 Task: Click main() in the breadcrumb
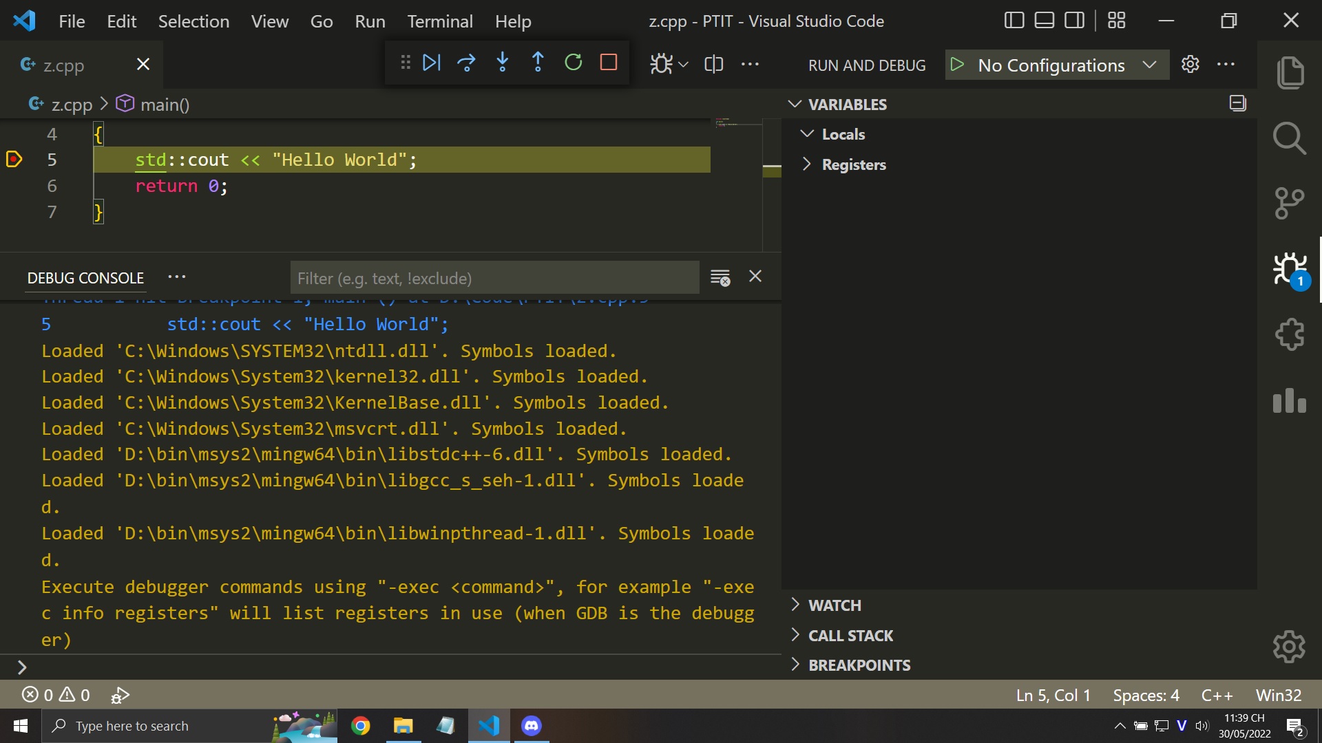(x=165, y=105)
